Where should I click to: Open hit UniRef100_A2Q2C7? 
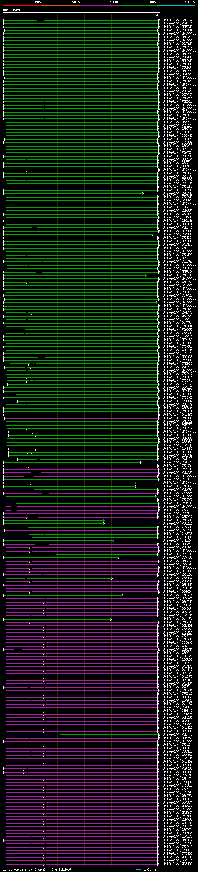click(x=178, y=20)
